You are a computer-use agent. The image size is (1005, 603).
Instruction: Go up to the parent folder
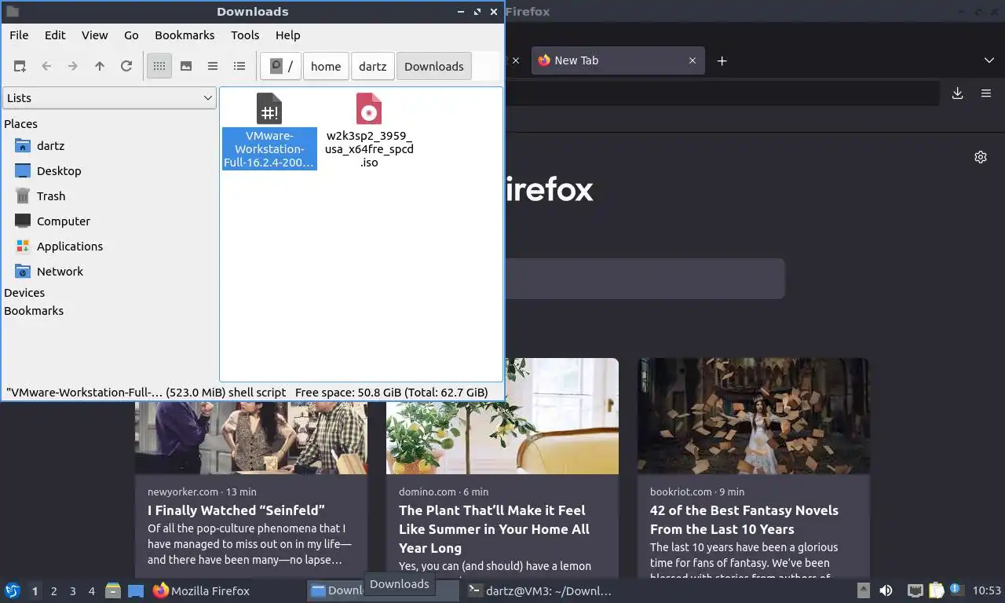(100, 67)
